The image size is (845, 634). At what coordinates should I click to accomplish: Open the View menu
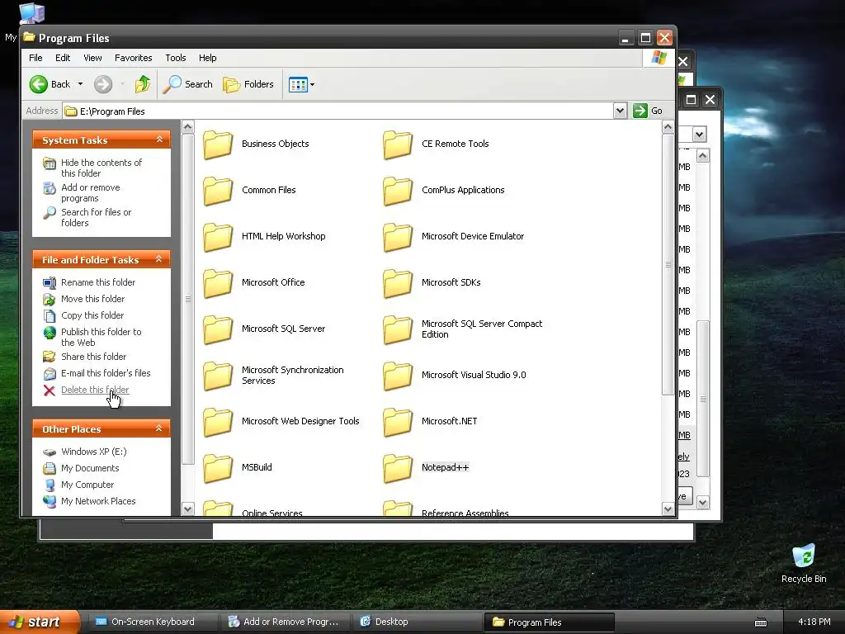[92, 58]
